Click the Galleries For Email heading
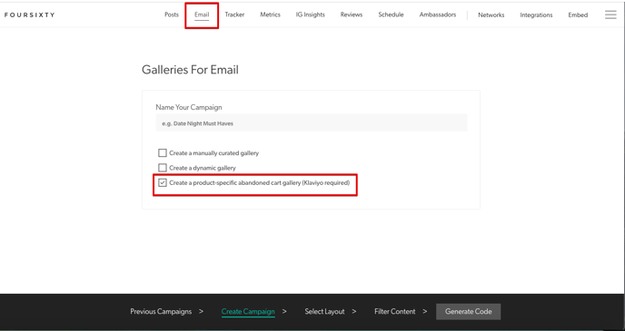Viewport: 625px width, 331px height. point(190,70)
